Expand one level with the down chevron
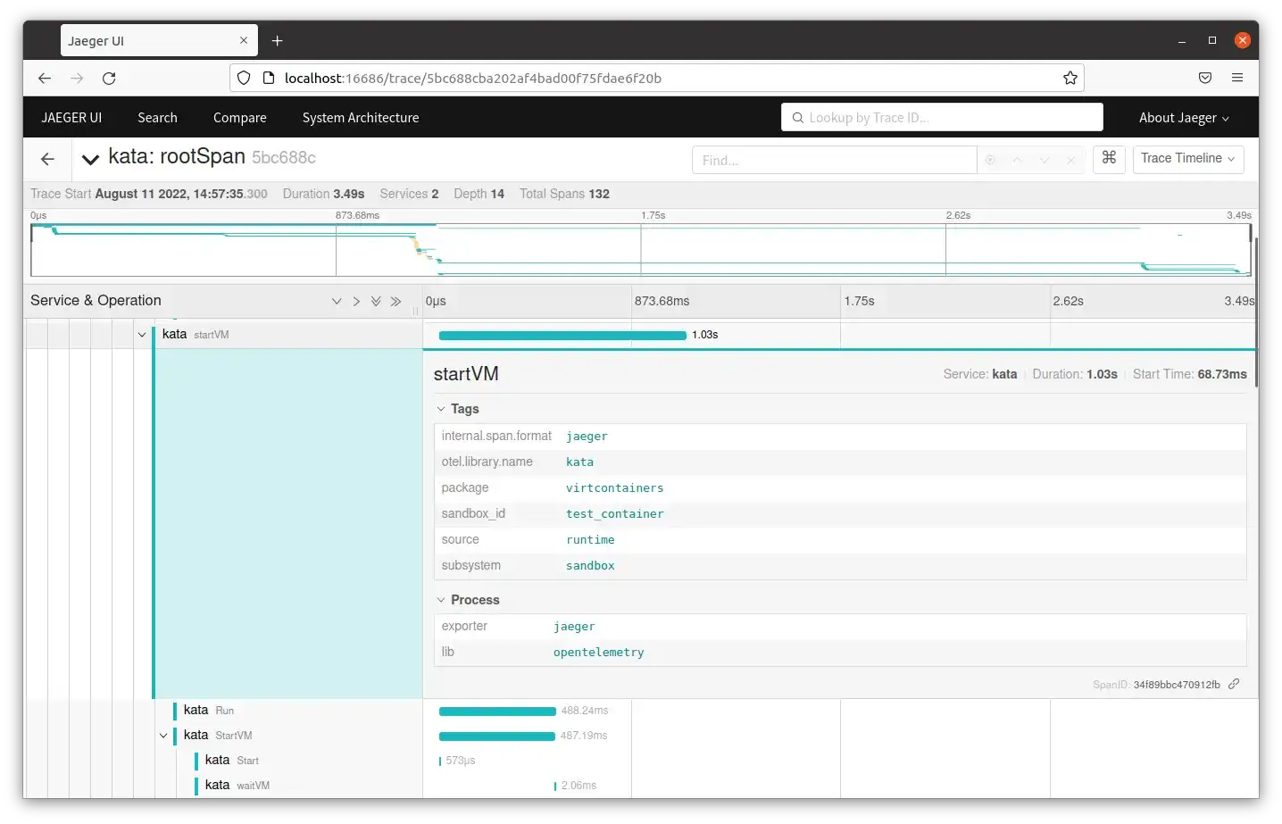This screenshot has width=1282, height=824. (x=337, y=302)
